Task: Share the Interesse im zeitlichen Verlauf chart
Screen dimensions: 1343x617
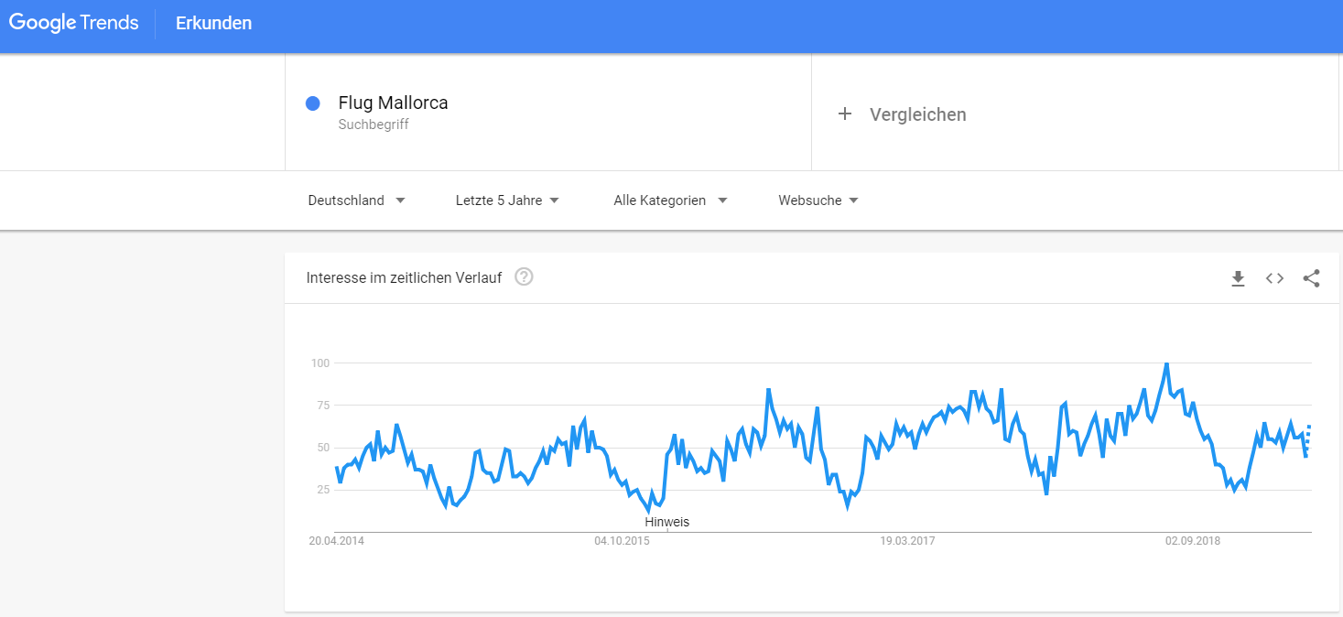Action: [1311, 278]
